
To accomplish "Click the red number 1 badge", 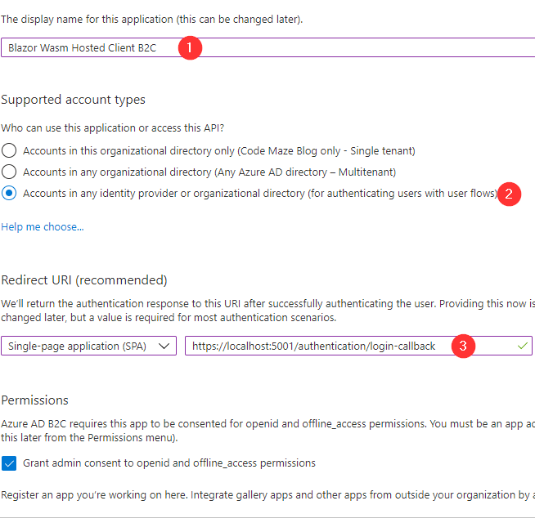I will coord(190,47).
